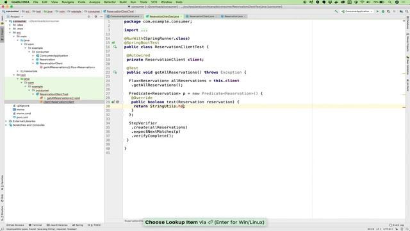The width and height of the screenshot is (410, 231).
Task: Open the Analyze menu
Action: [x=94, y=2]
